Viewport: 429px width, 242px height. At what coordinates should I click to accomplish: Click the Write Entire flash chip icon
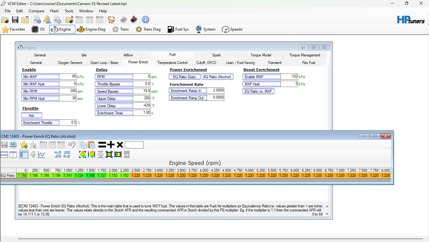pyautogui.click(x=134, y=20)
